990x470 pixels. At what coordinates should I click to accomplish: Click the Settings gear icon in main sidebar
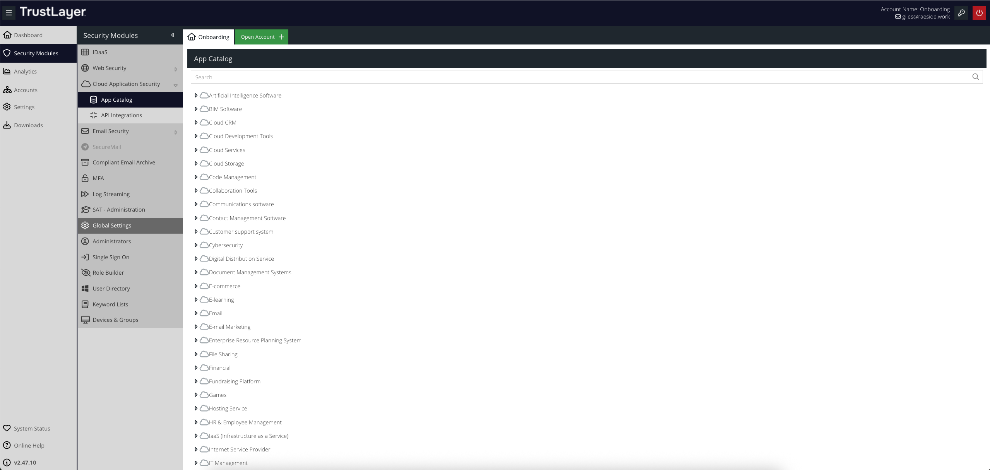point(7,107)
